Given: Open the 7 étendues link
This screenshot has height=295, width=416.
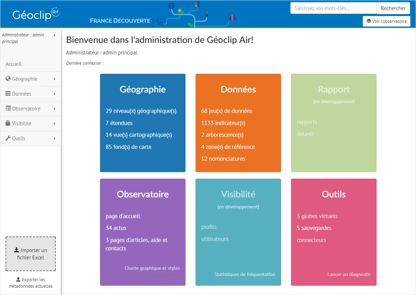Looking at the screenshot, I should (x=119, y=123).
